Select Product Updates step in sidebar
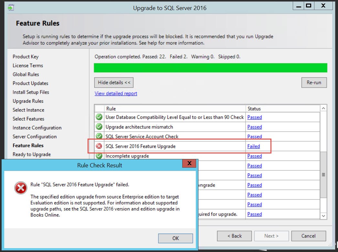 [x=30, y=83]
